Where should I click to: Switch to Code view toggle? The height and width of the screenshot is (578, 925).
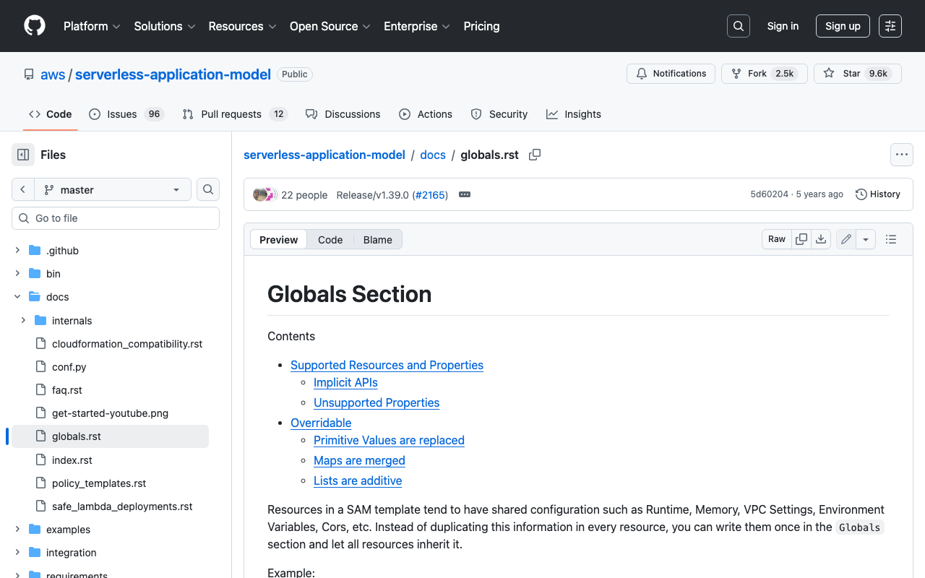point(330,240)
